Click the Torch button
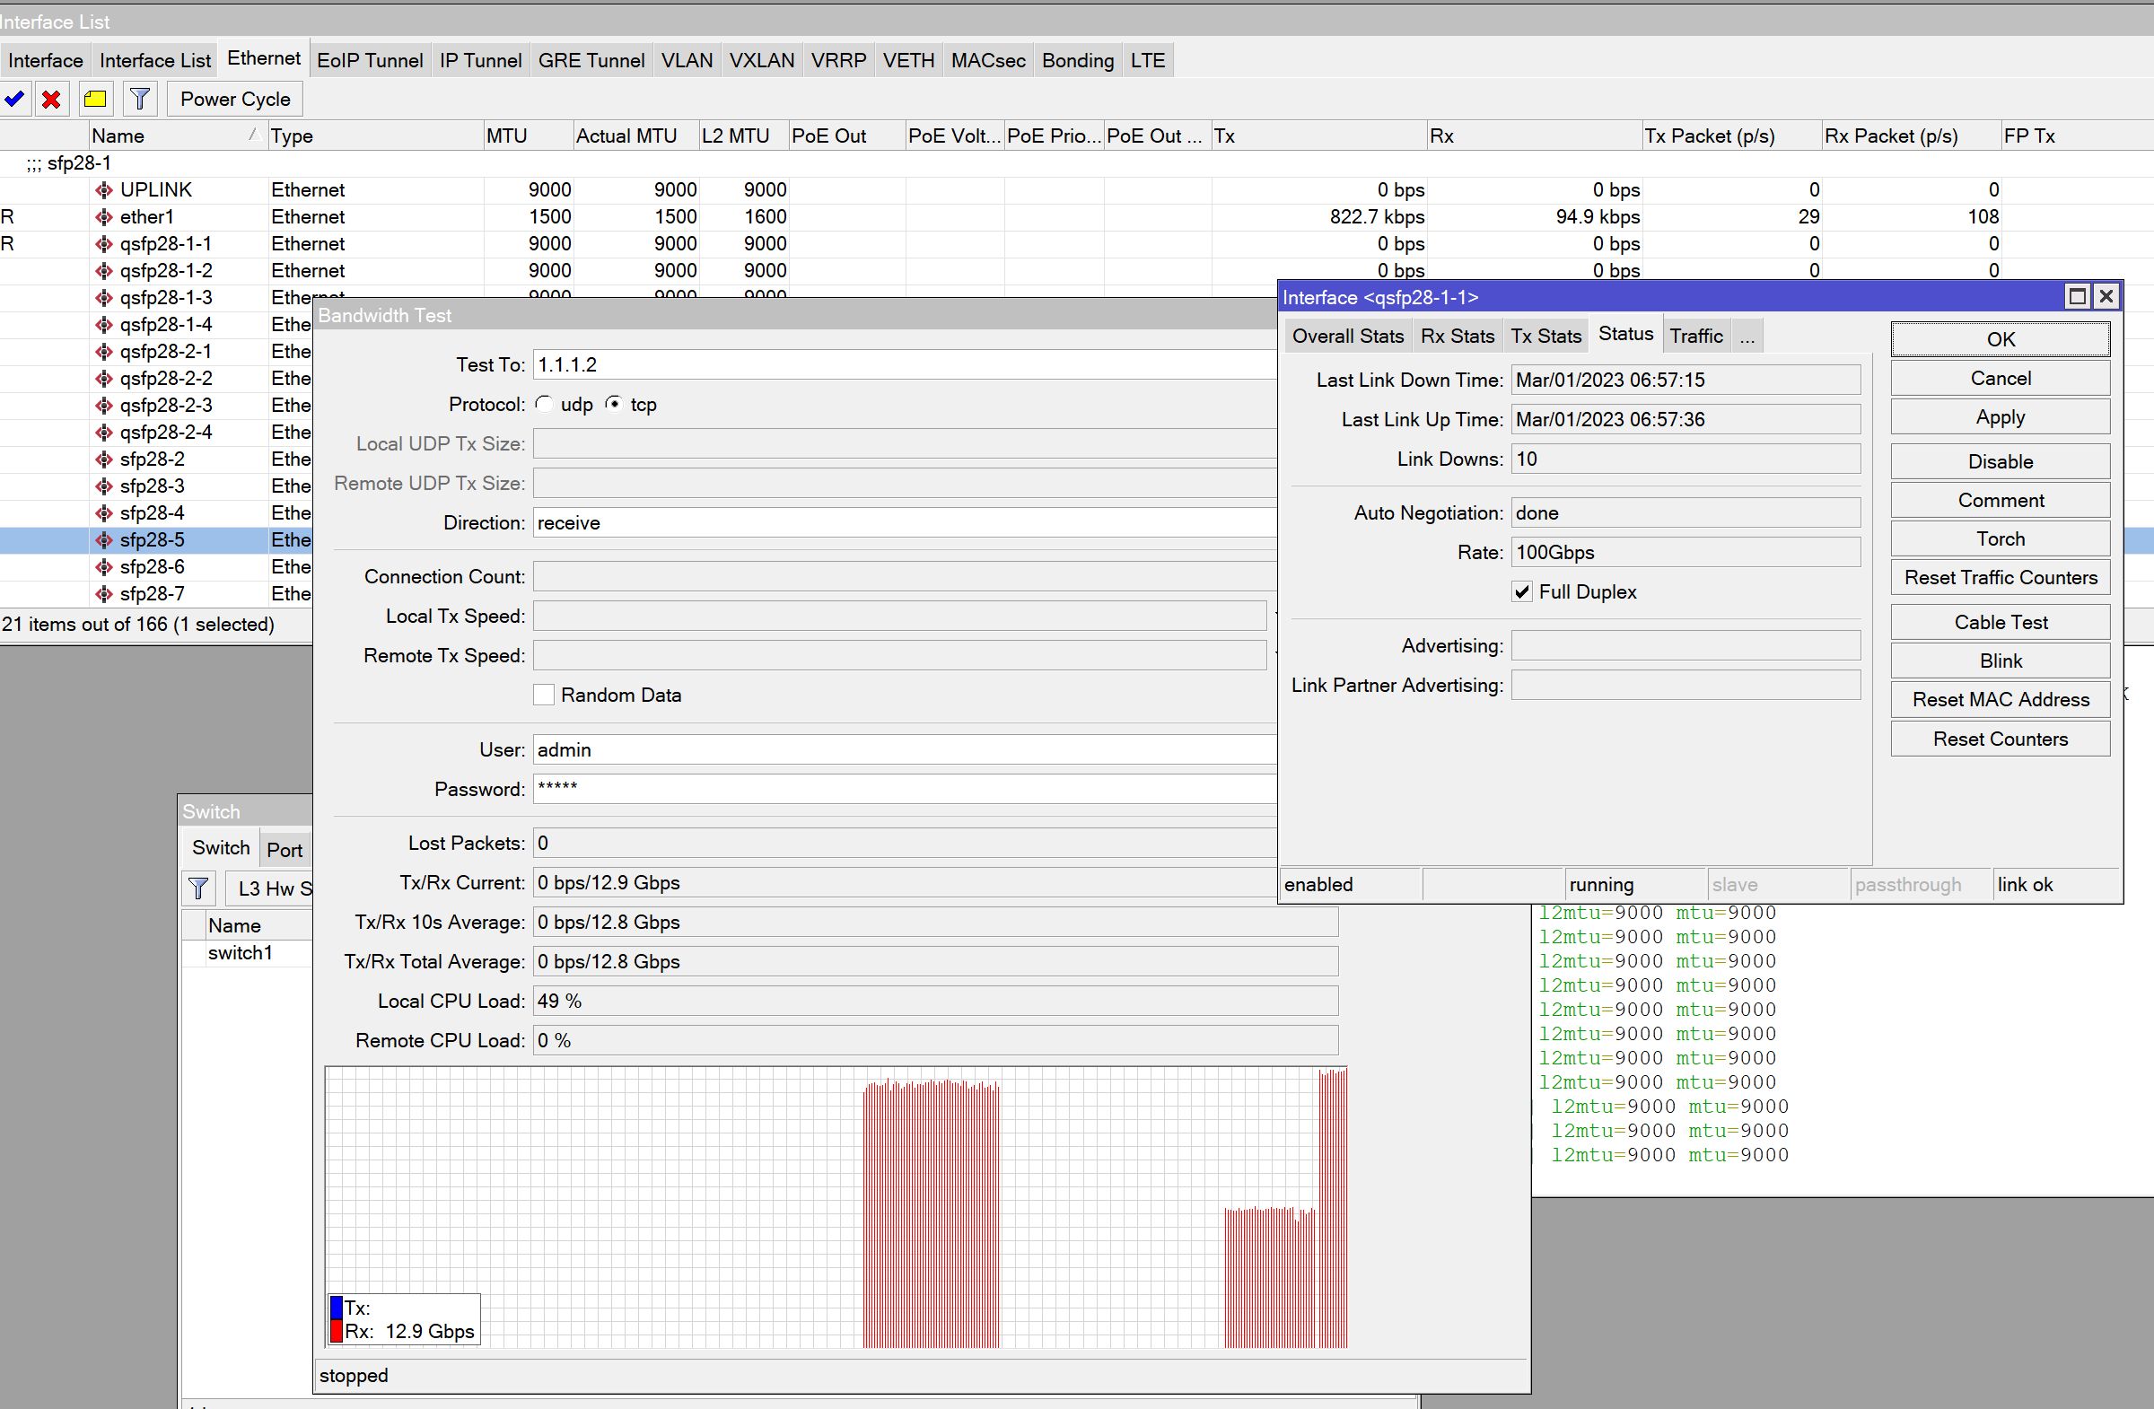 (2001, 539)
